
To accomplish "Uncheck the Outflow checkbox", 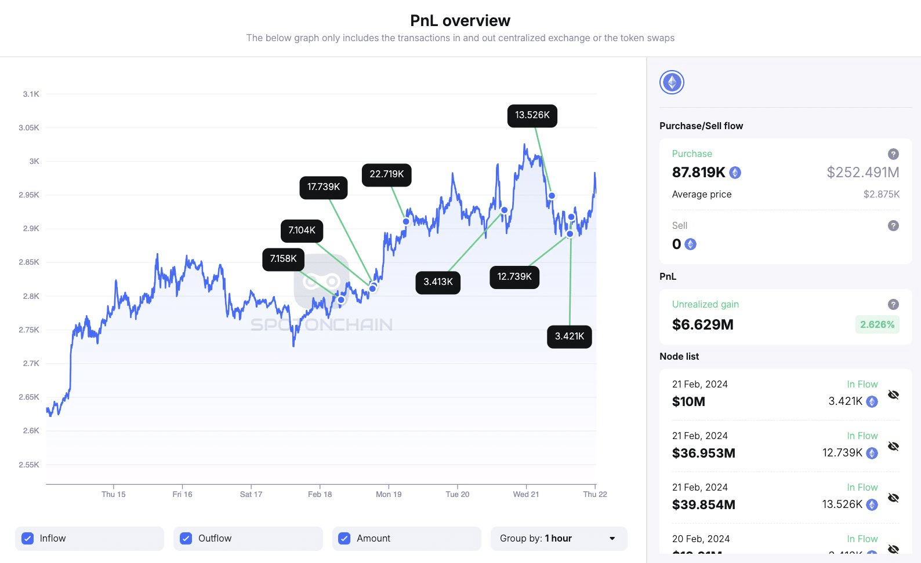I will (x=186, y=539).
